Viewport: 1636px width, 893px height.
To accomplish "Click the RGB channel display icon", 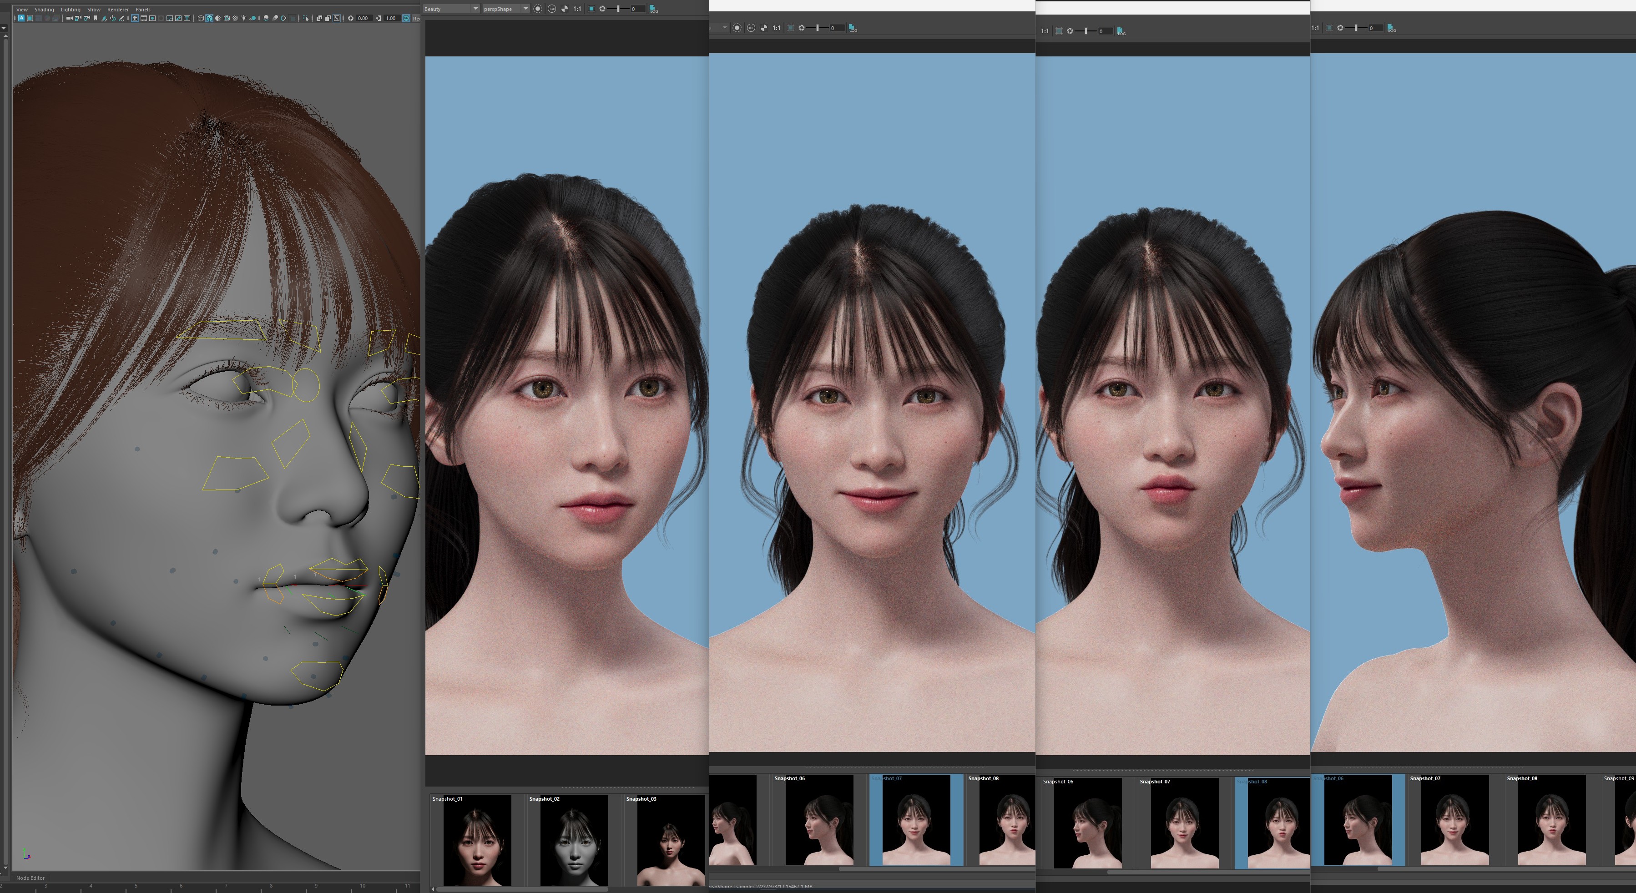I will tap(551, 9).
